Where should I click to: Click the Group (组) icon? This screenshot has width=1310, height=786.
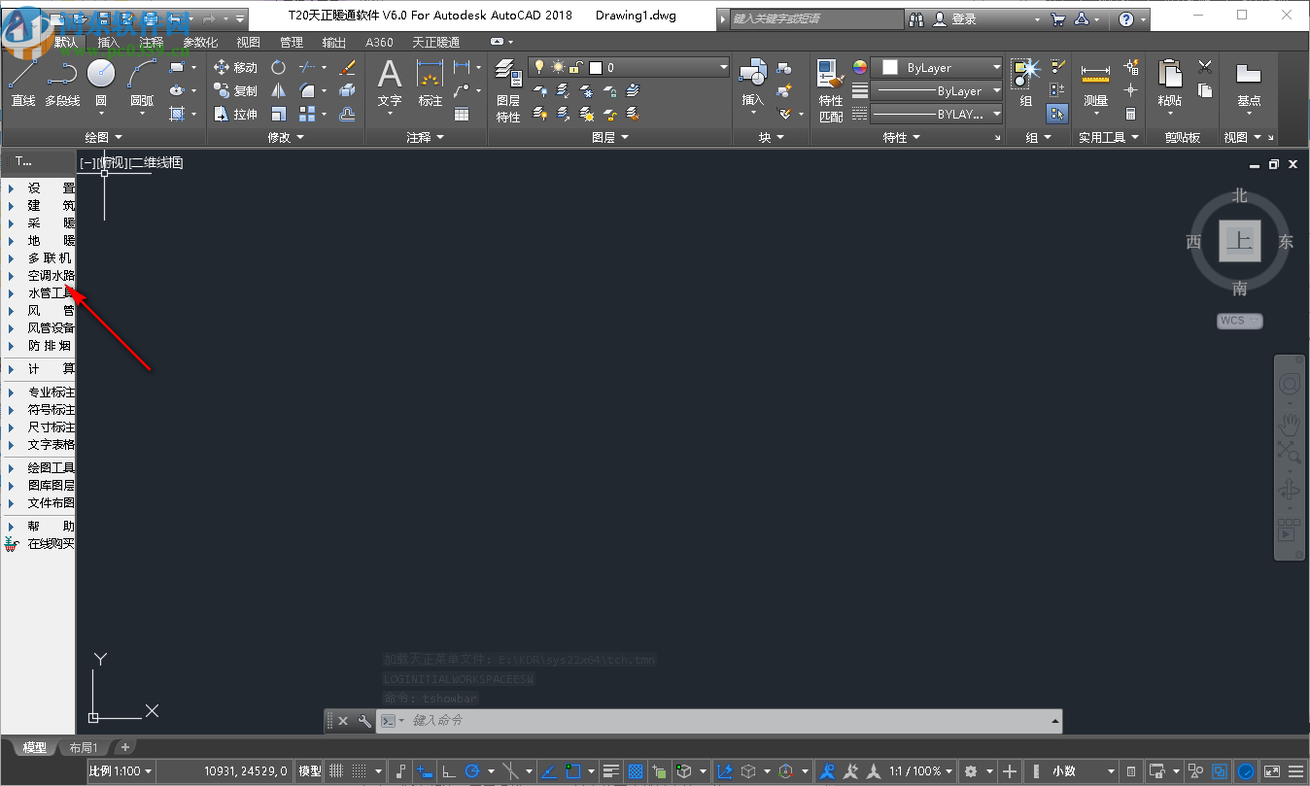[x=1026, y=83]
